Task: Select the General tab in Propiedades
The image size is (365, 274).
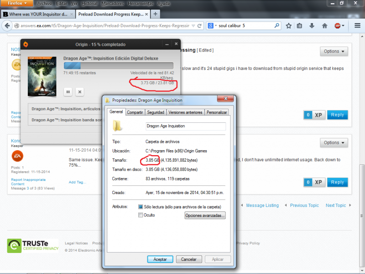Action: 116,112
